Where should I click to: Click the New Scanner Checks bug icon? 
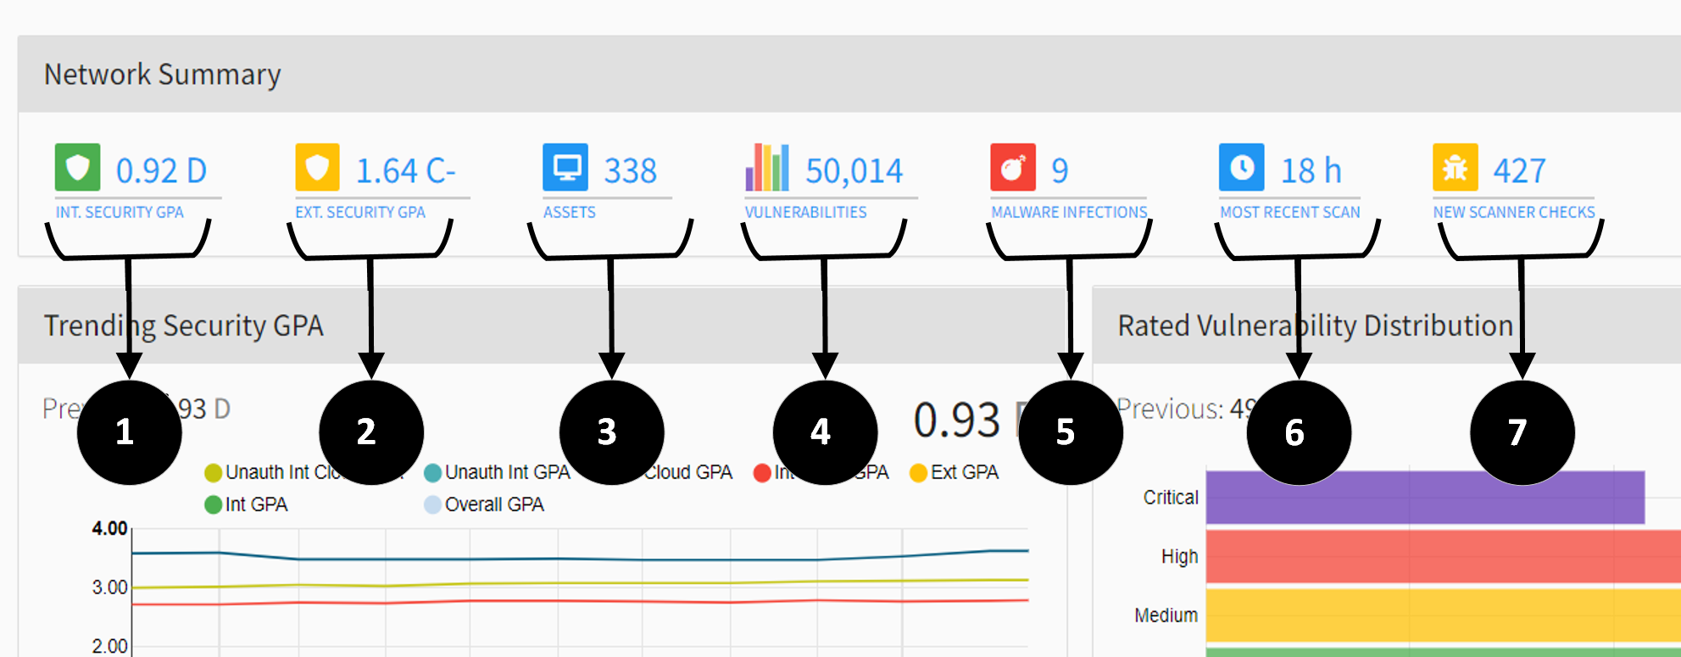[x=1456, y=168]
